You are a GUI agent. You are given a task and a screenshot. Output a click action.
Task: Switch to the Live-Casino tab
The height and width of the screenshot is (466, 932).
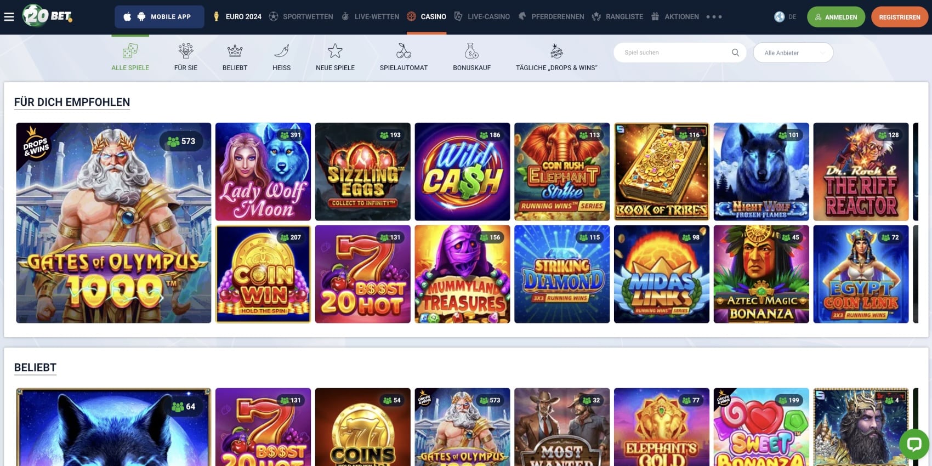tap(482, 17)
